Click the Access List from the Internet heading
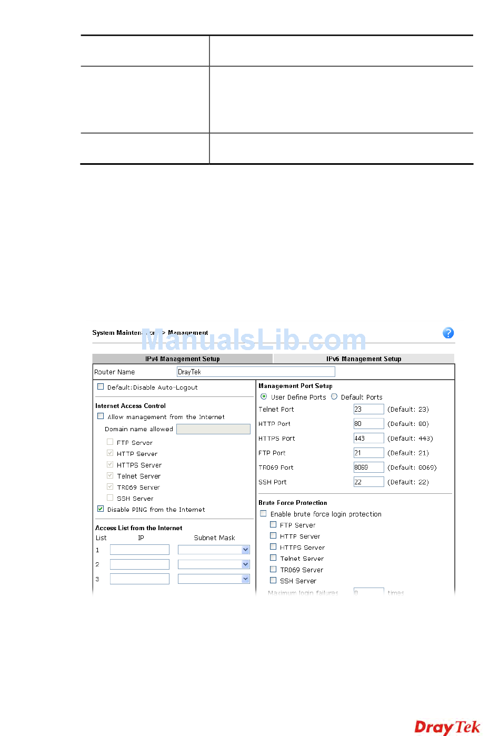 [x=139, y=528]
